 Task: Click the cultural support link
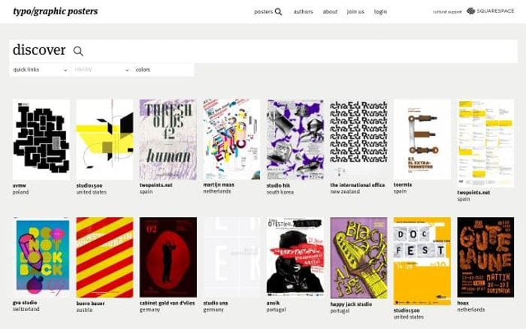coord(447,12)
